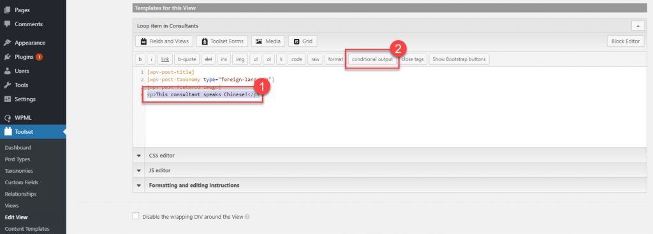Click the Grid button
Screen dimensions: 653x234
tap(303, 41)
